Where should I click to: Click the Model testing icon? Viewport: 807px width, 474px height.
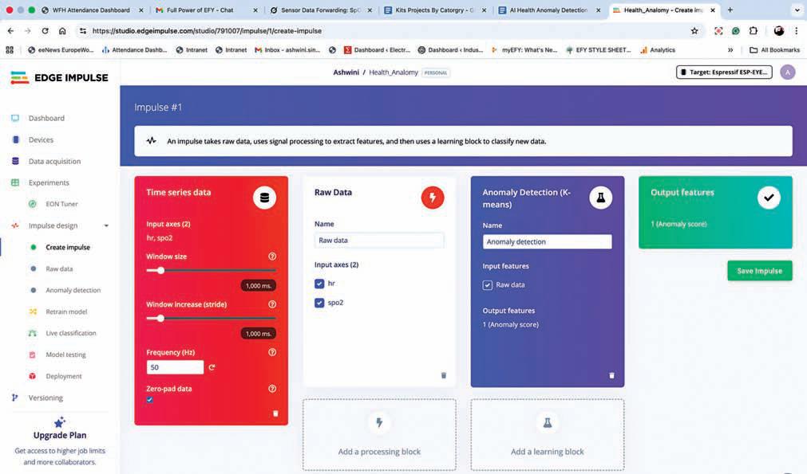[x=33, y=355]
